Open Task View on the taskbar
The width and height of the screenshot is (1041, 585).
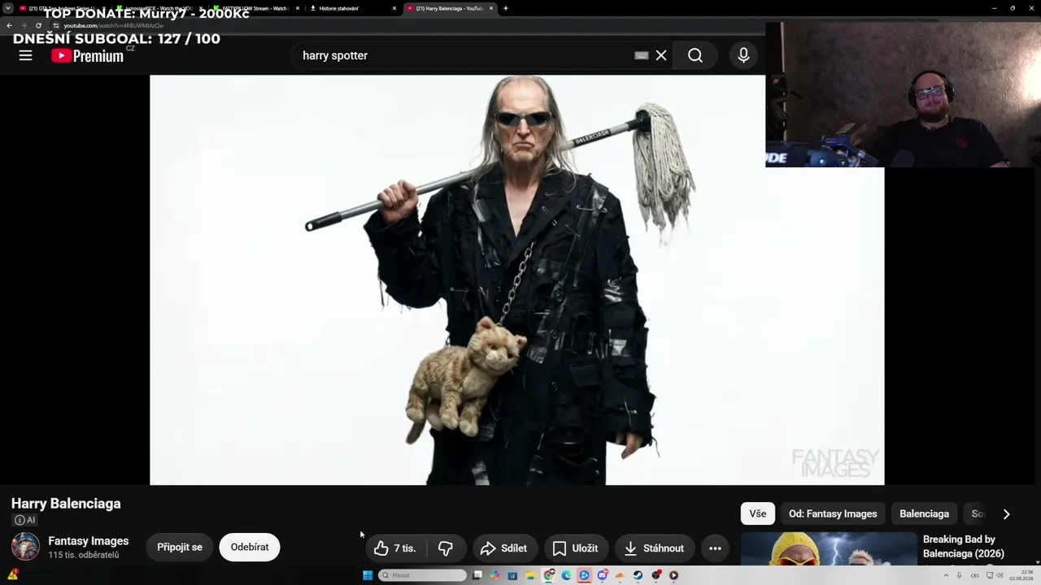(477, 575)
